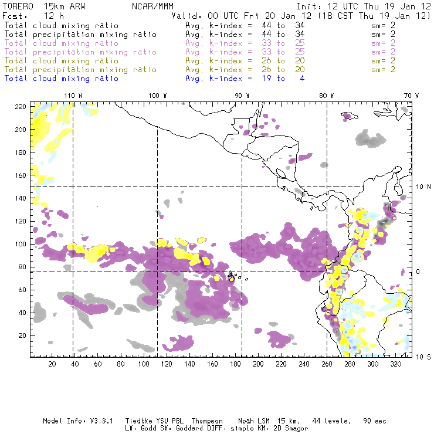Click the 'Init: 12 UTC Thu 19 Jan 12' text
The image size is (434, 434).
[x=364, y=6]
